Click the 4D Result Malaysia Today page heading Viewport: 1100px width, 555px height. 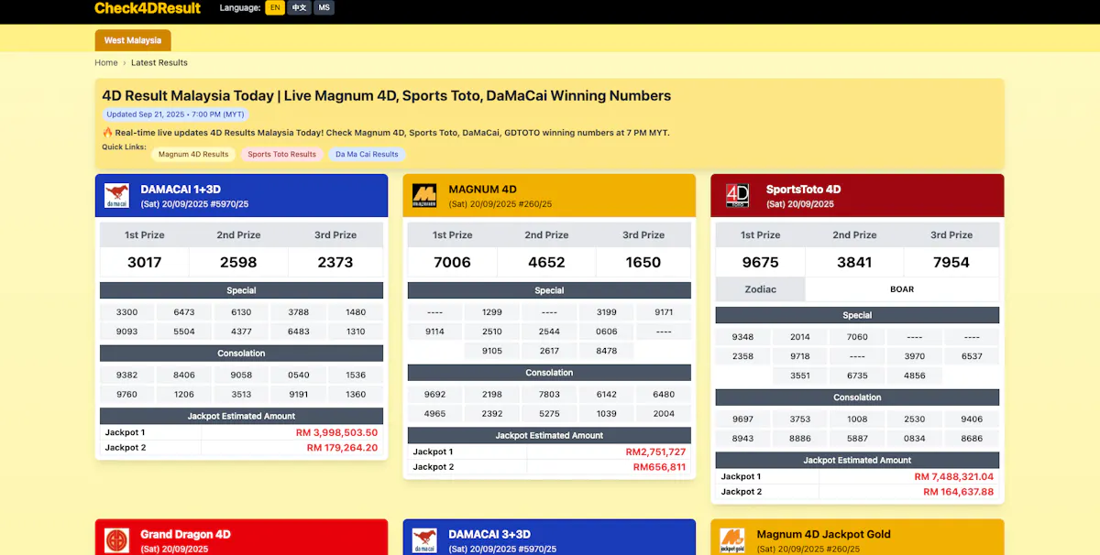click(386, 96)
